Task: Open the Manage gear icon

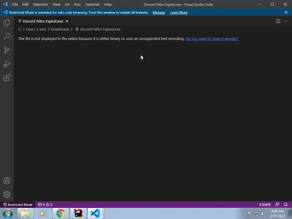Action: pos(7,194)
